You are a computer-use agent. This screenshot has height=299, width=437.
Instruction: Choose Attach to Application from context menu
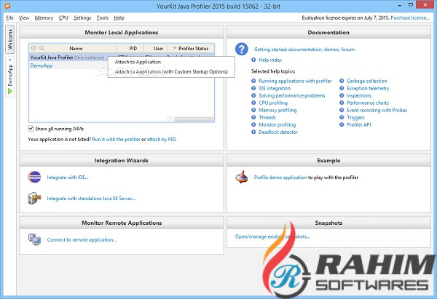click(x=138, y=62)
